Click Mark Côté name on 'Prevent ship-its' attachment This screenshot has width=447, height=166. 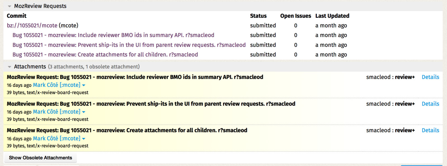coord(57,112)
